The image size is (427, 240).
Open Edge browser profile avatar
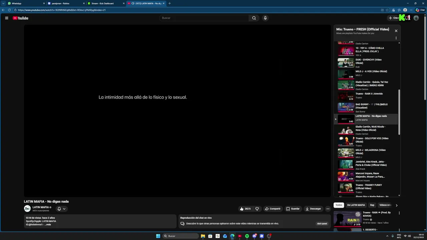tap(405, 10)
